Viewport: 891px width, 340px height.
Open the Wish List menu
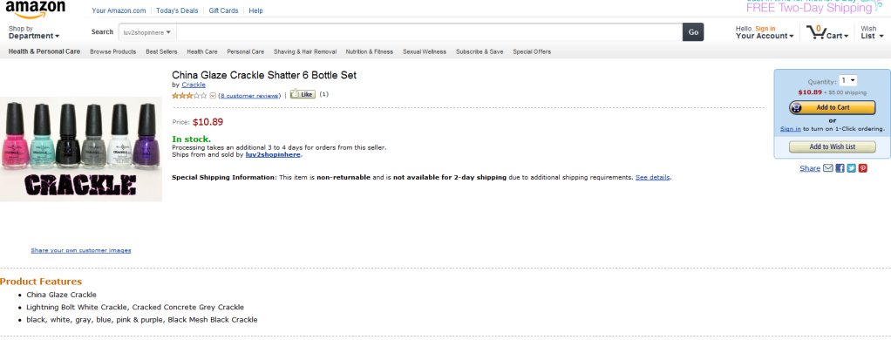tap(872, 32)
